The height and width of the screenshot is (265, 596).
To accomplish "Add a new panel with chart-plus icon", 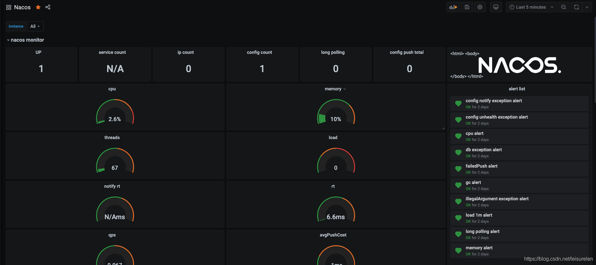I will 453,7.
